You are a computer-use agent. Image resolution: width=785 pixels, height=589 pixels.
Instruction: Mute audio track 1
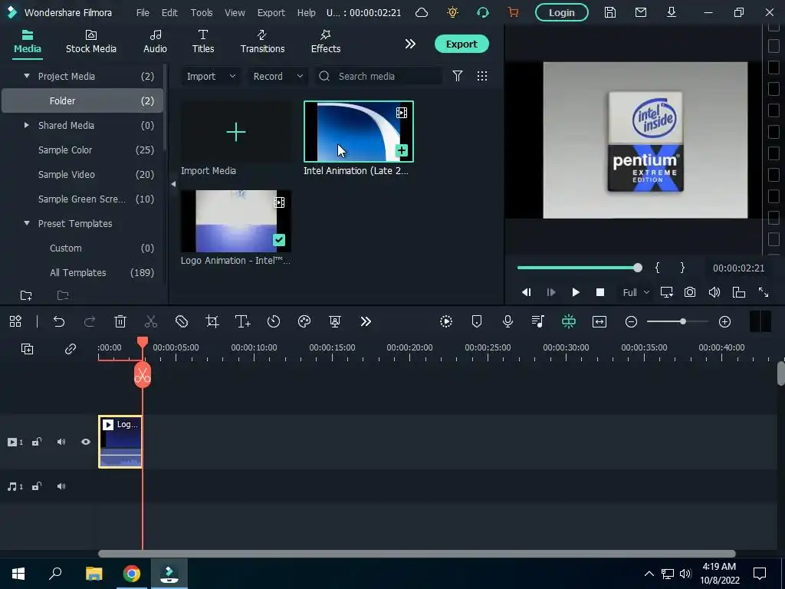(x=61, y=486)
